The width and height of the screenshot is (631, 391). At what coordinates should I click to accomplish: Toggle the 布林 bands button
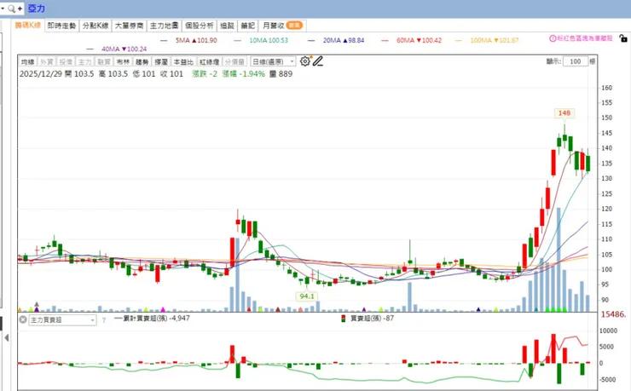tap(123, 62)
